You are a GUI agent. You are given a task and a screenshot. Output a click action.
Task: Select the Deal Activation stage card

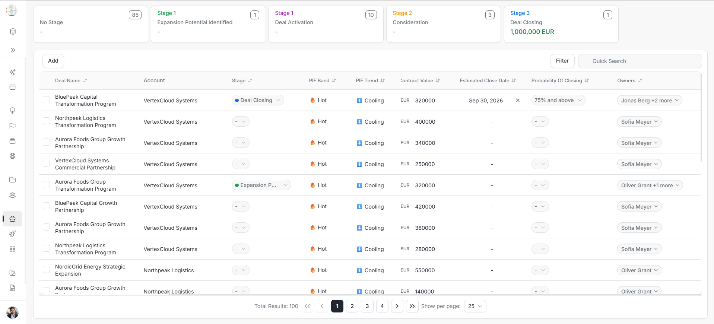tap(326, 24)
